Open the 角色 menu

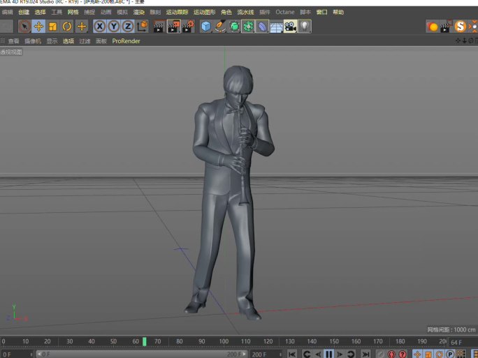pyautogui.click(x=226, y=12)
